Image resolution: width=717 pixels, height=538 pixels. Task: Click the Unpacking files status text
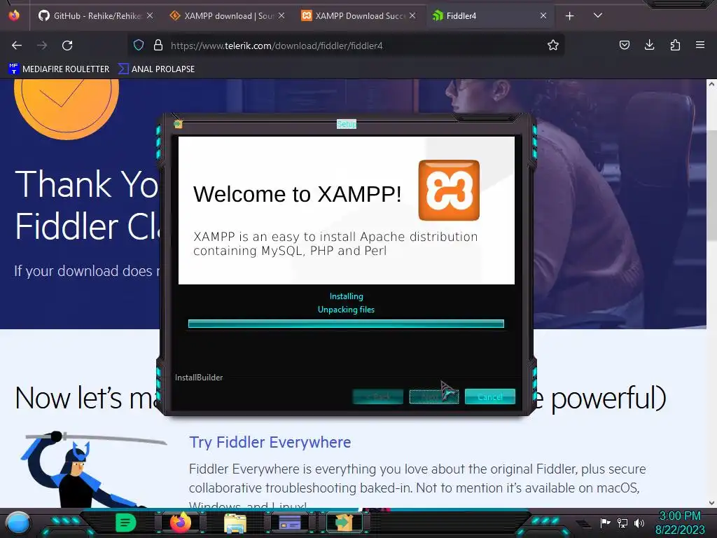coord(346,310)
